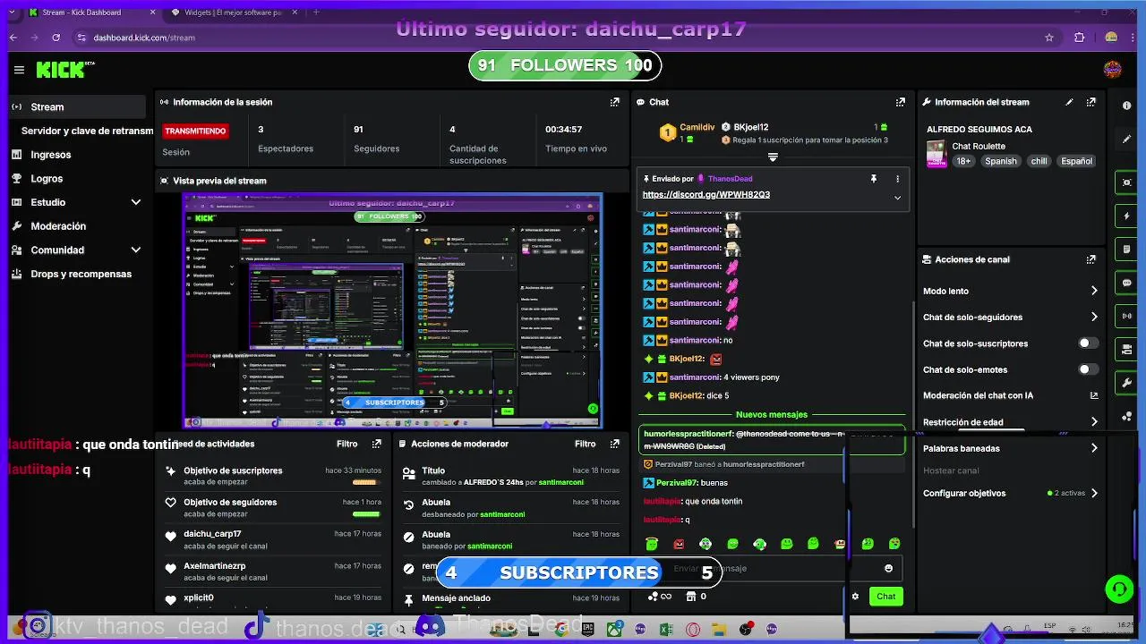Click the Spanish tag in stream info
1146x644 pixels.
(1001, 161)
